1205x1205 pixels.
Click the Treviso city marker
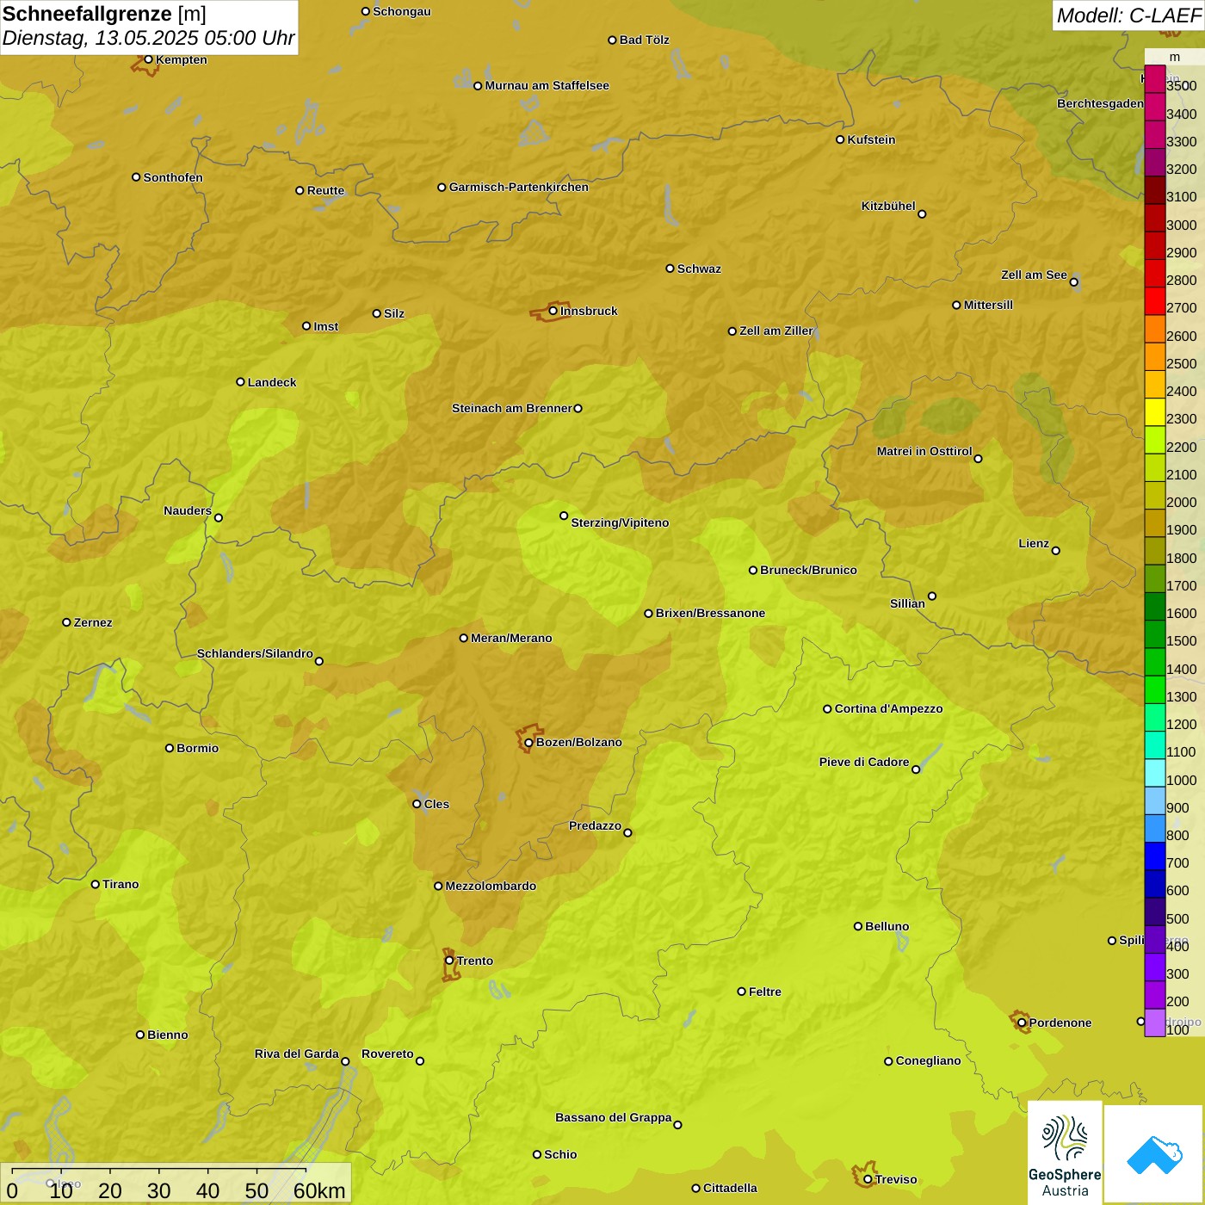(x=868, y=1180)
